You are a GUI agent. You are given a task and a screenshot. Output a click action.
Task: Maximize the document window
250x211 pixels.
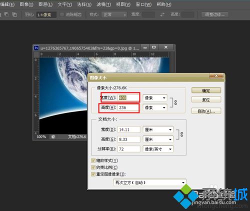pos(154,47)
